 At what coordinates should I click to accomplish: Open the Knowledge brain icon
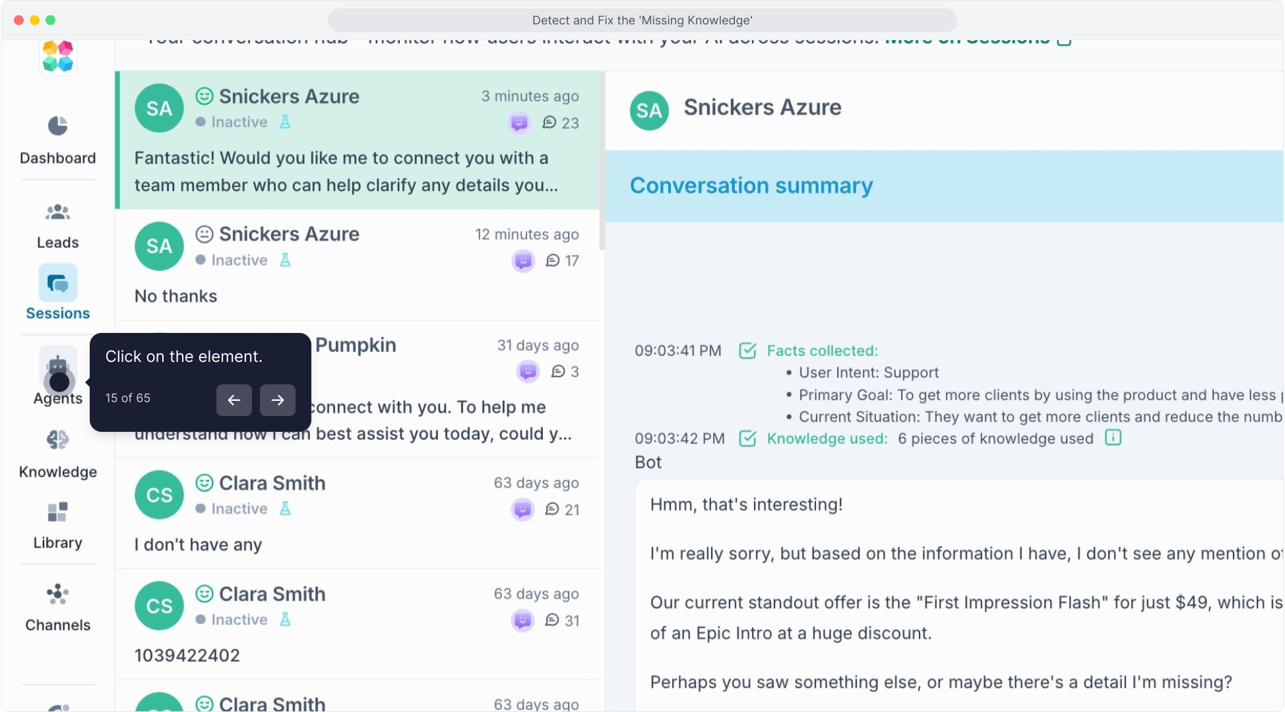coord(57,440)
